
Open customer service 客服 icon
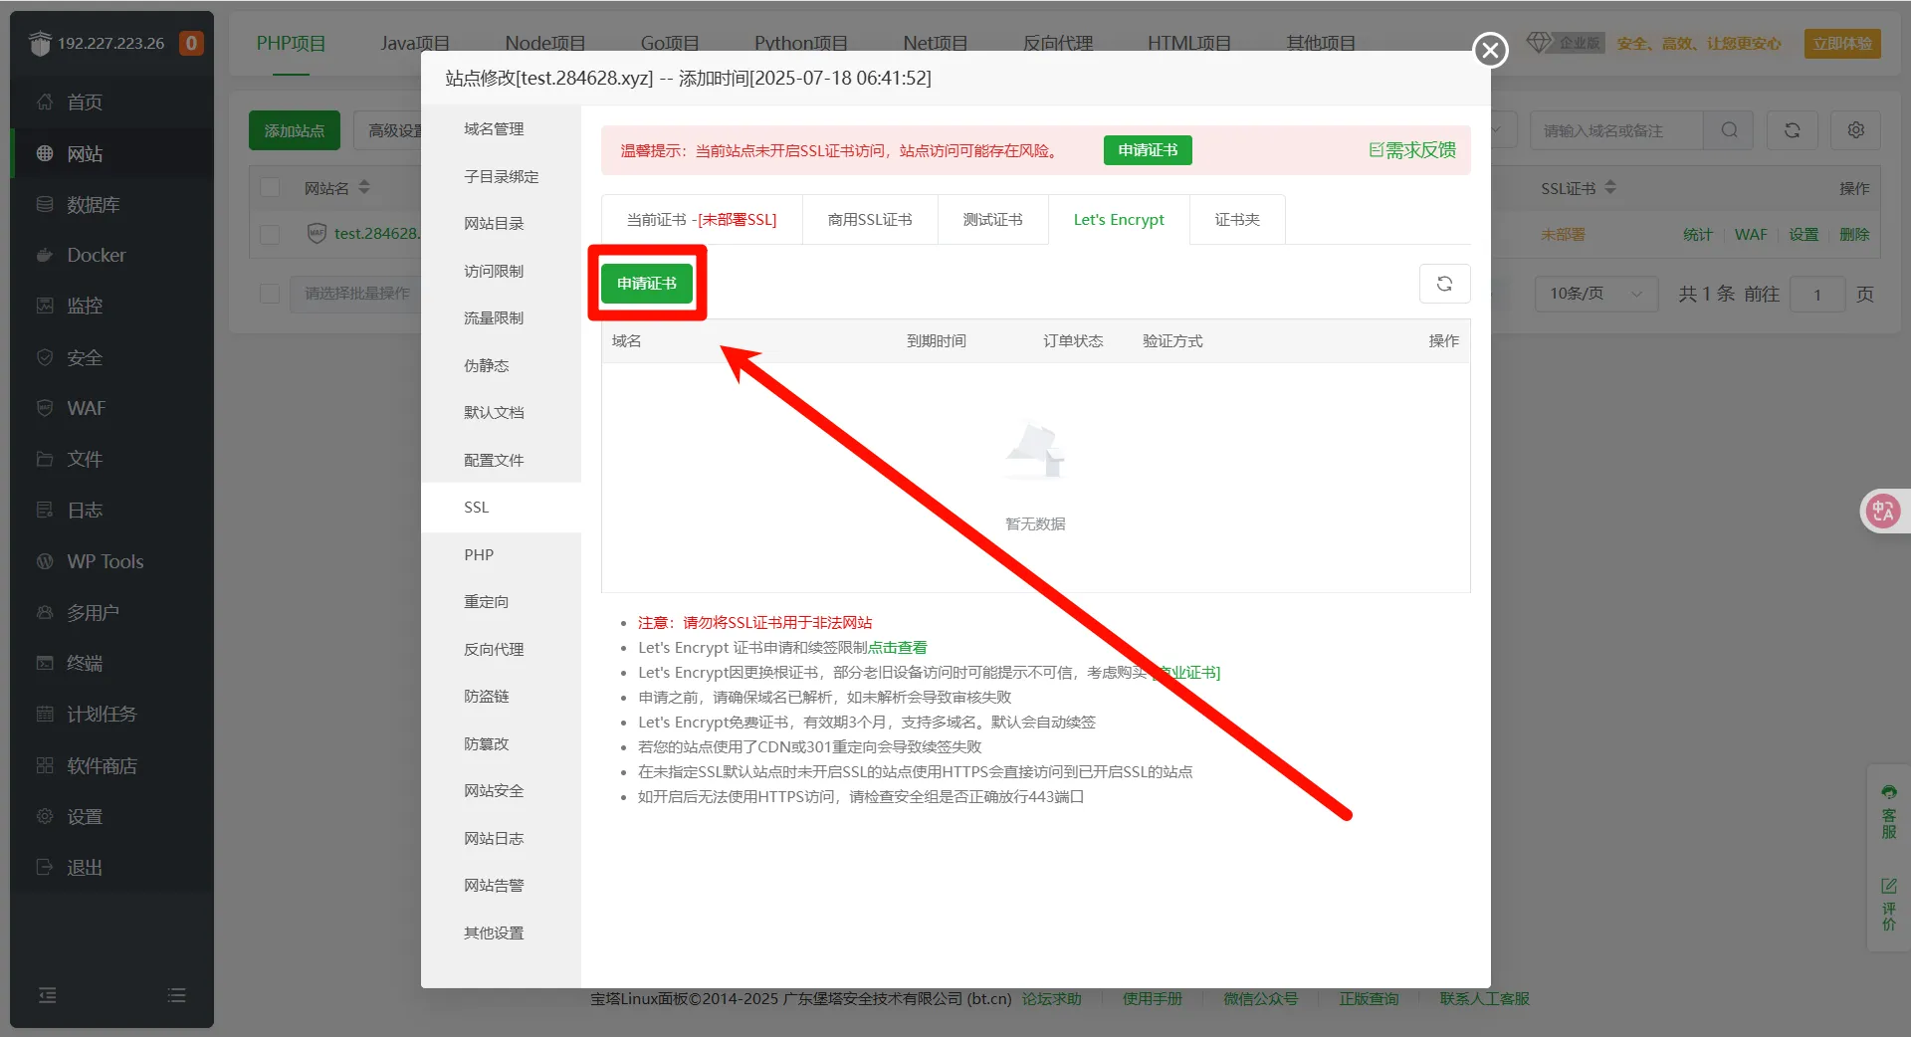(x=1888, y=812)
